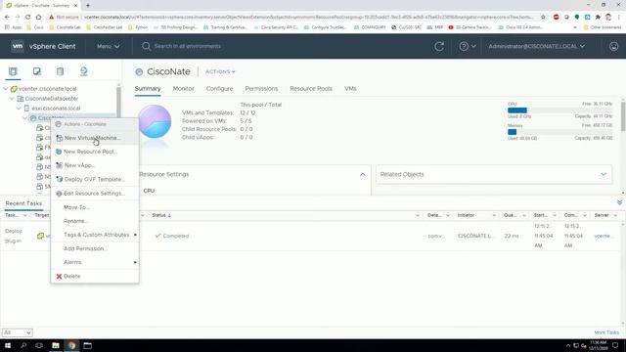
Task: Switch to the Configure tab
Action: 219,89
